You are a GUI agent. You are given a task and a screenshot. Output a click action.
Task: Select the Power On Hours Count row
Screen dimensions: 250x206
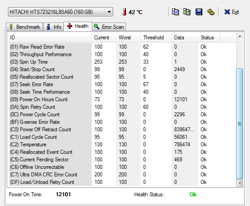121,99
